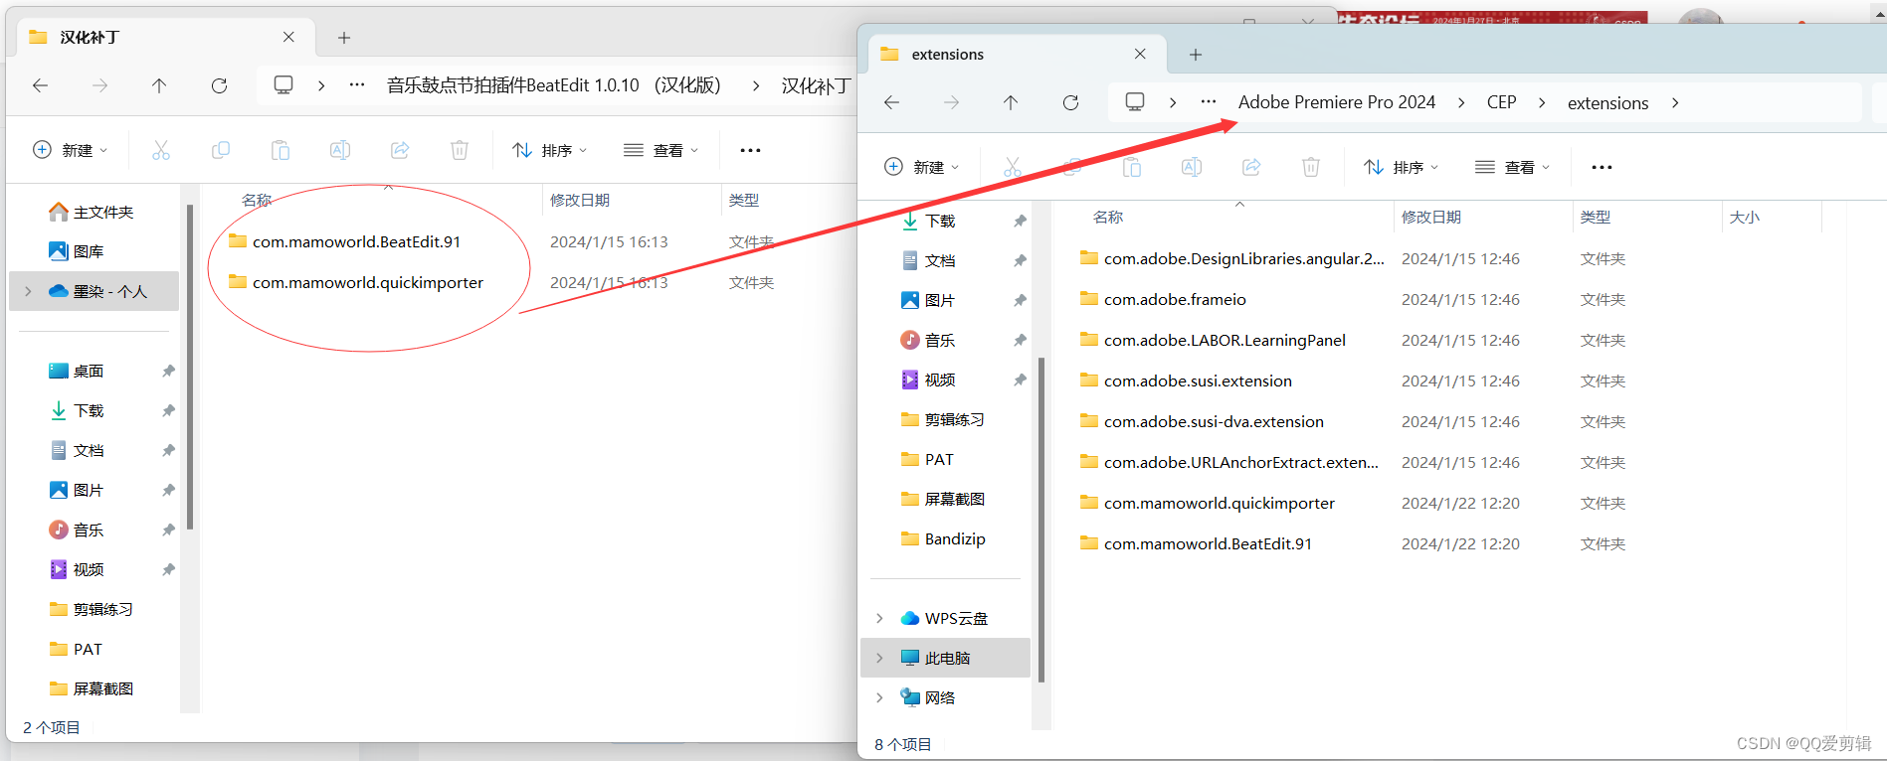Sort by 大小 column in extensions window

point(1744,217)
